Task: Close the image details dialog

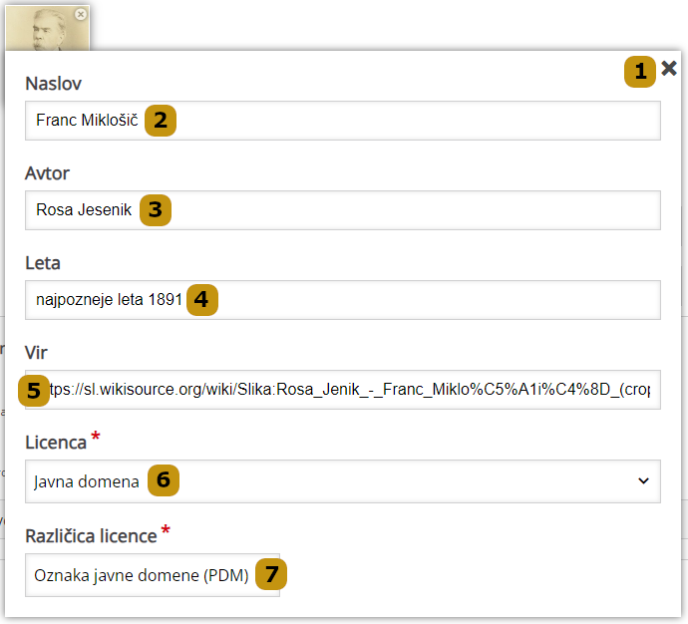Action: pos(669,69)
